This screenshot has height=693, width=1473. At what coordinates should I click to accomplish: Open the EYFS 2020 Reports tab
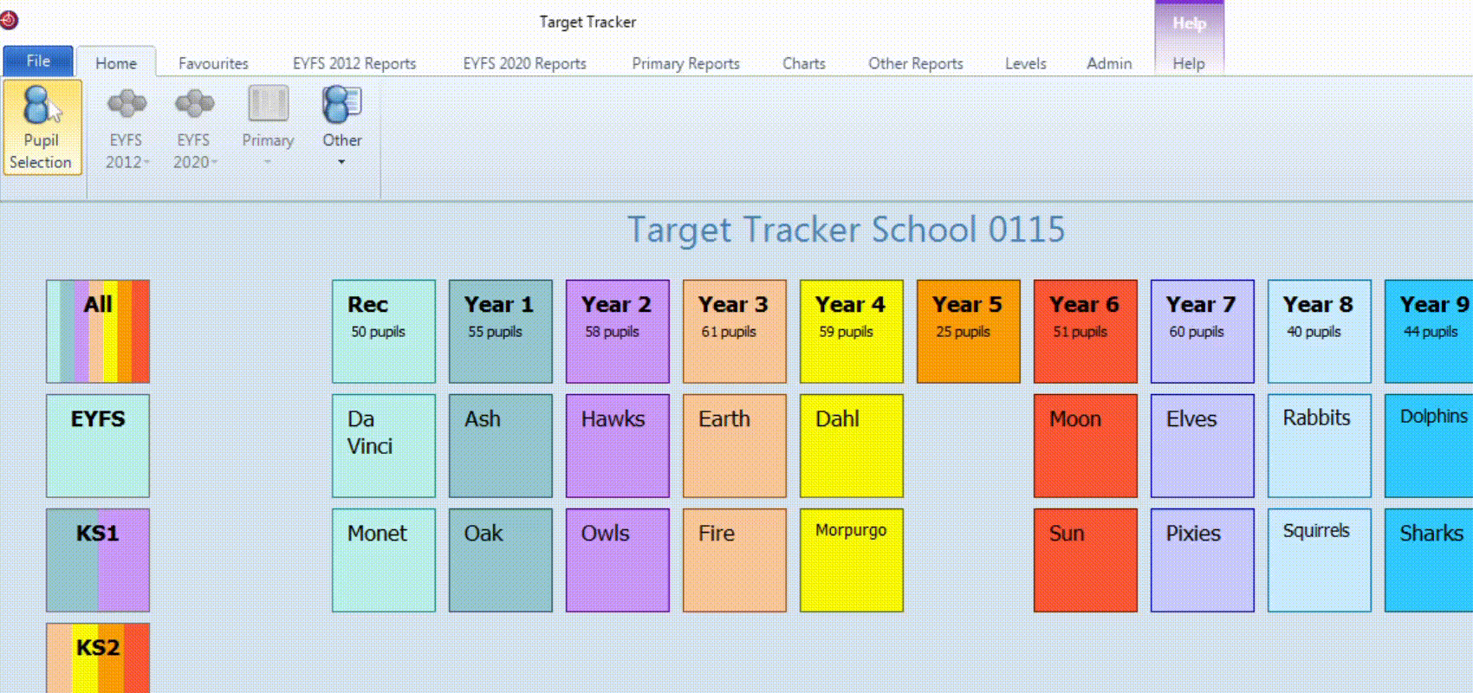524,63
